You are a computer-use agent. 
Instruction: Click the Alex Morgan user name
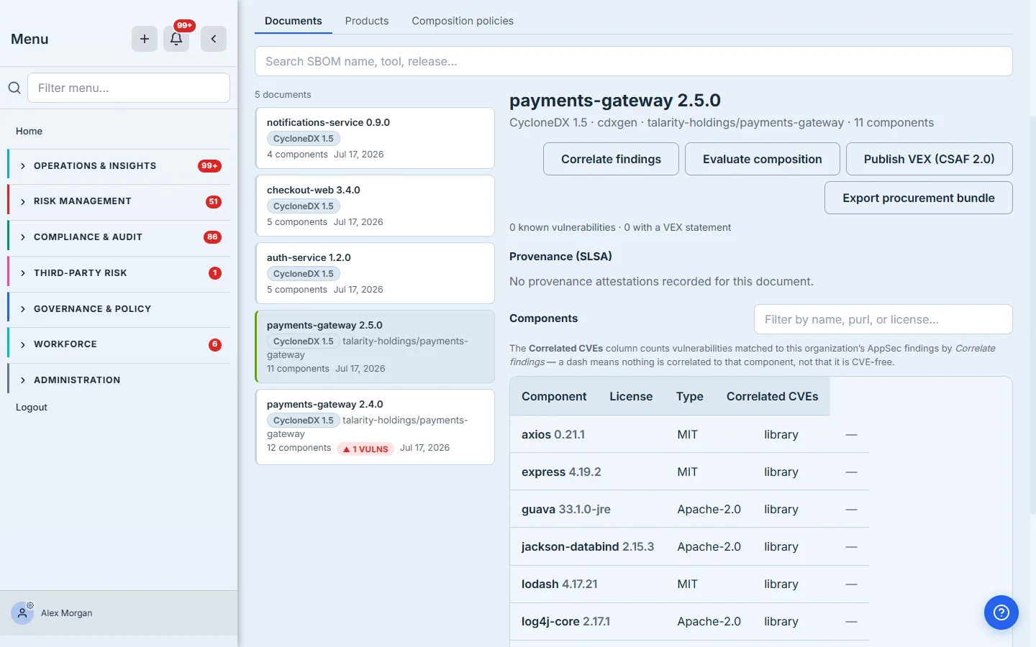point(67,613)
